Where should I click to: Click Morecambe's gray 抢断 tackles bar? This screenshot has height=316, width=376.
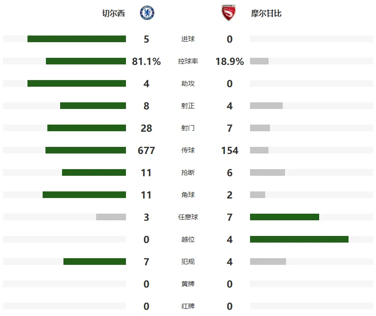(268, 172)
